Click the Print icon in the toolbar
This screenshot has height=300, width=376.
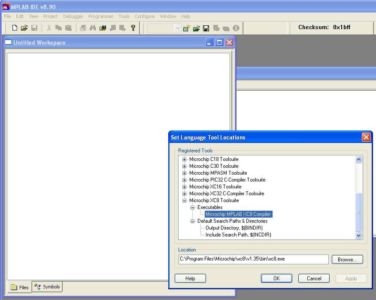(83, 28)
